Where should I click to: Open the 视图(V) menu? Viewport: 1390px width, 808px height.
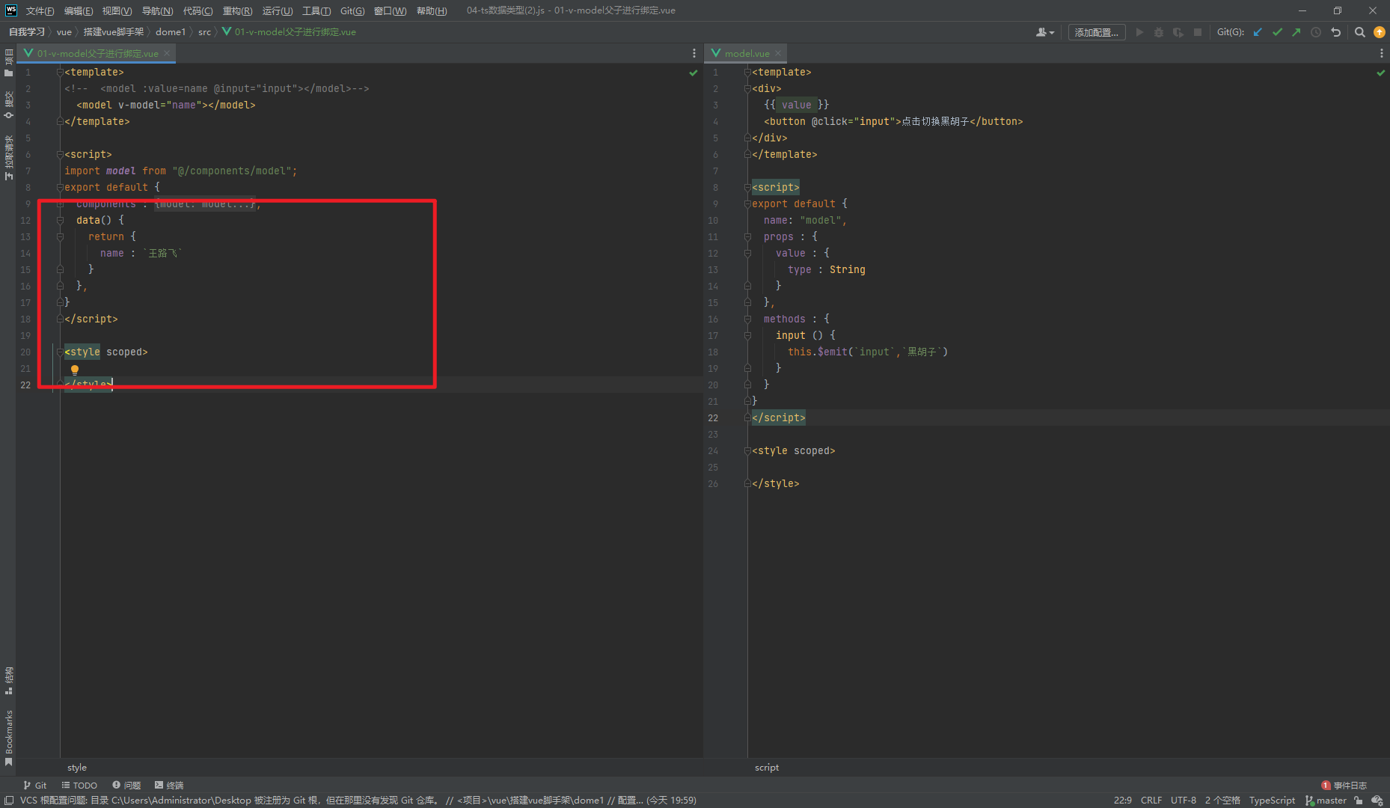pyautogui.click(x=117, y=10)
